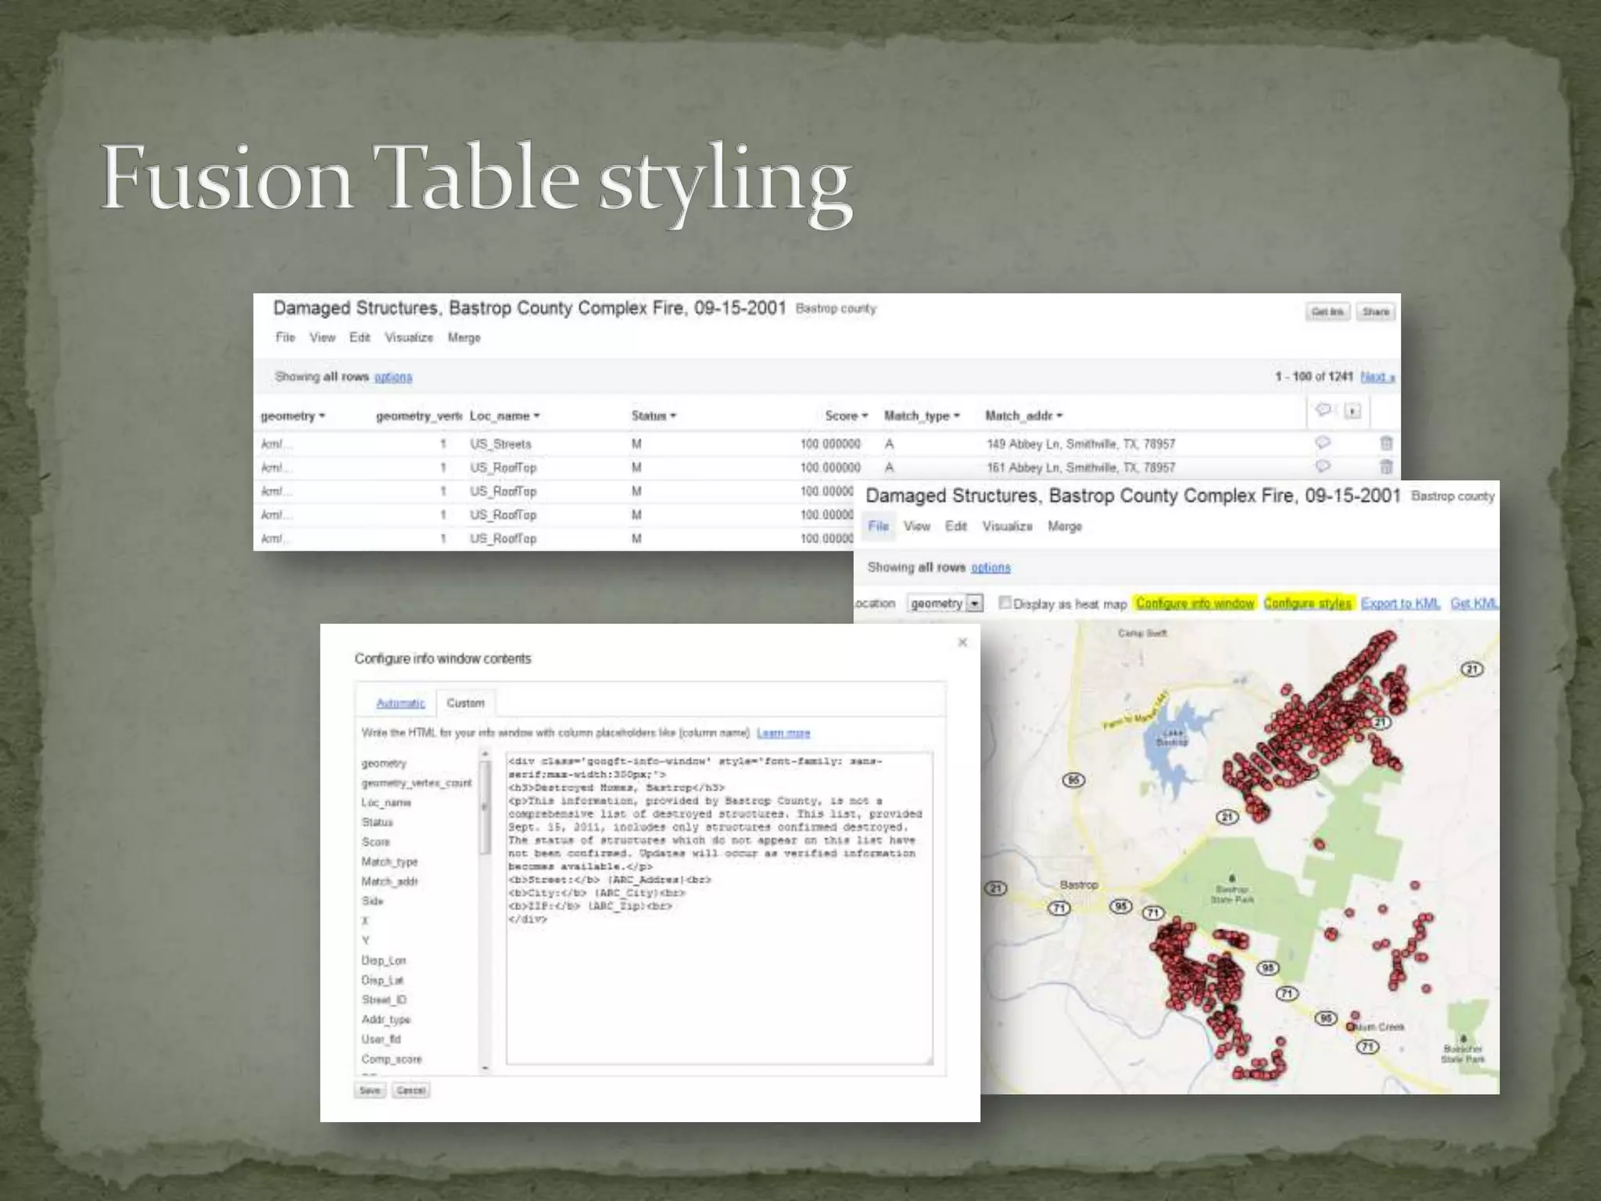Click trash icon in 149 Abbey Ln row
This screenshot has width=1601, height=1201.
click(1386, 443)
